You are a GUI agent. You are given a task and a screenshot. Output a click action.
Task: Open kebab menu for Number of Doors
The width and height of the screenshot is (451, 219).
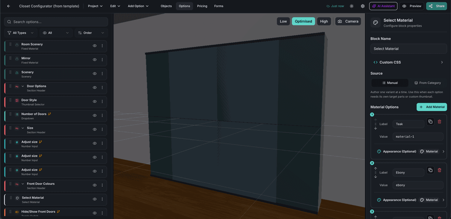102,115
